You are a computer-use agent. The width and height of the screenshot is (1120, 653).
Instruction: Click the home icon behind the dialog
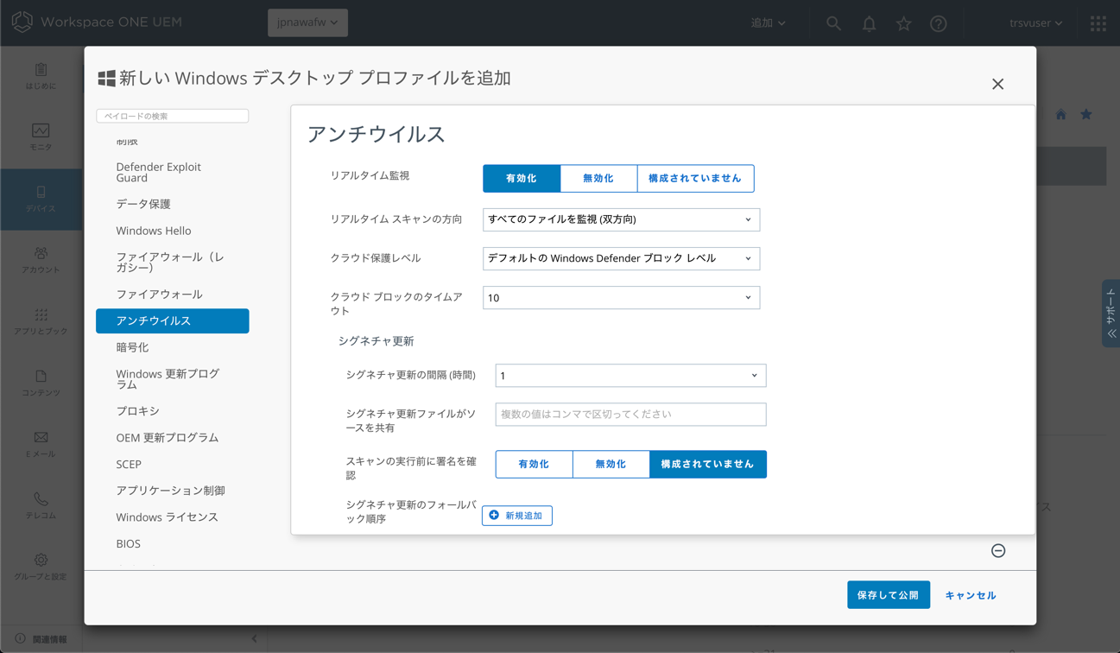[x=1060, y=115]
